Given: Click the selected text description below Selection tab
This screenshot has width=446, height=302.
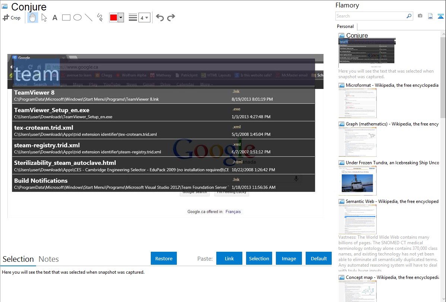Looking at the screenshot, I should coord(73,272).
